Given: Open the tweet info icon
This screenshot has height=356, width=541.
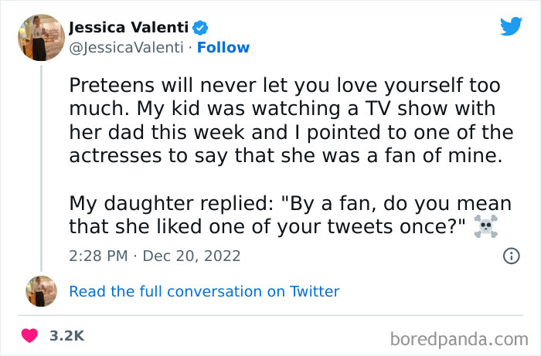Looking at the screenshot, I should pyautogui.click(x=511, y=256).
